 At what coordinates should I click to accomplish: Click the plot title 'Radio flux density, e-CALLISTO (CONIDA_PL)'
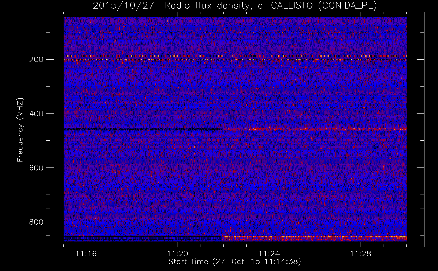coord(270,5)
